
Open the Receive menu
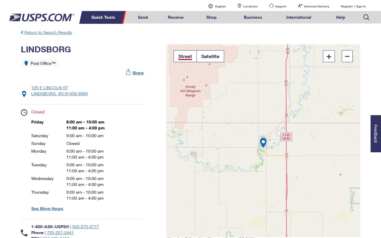pyautogui.click(x=176, y=17)
